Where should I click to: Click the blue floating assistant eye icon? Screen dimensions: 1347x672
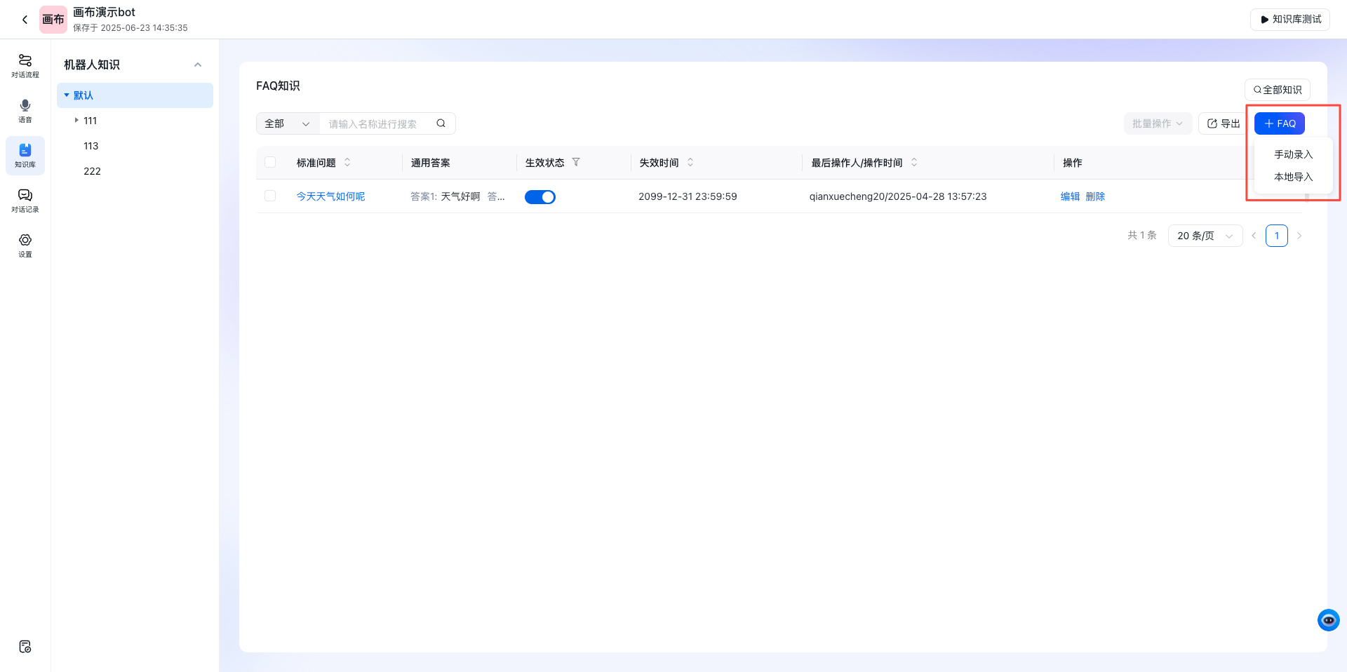pos(1328,620)
